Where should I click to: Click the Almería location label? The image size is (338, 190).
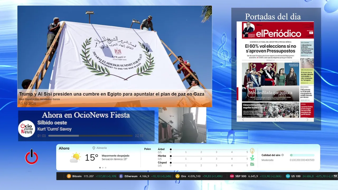point(102,148)
